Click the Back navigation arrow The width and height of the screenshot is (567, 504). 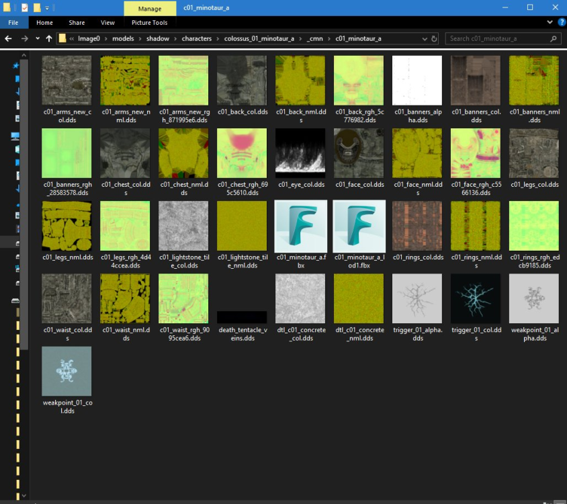(x=7, y=39)
